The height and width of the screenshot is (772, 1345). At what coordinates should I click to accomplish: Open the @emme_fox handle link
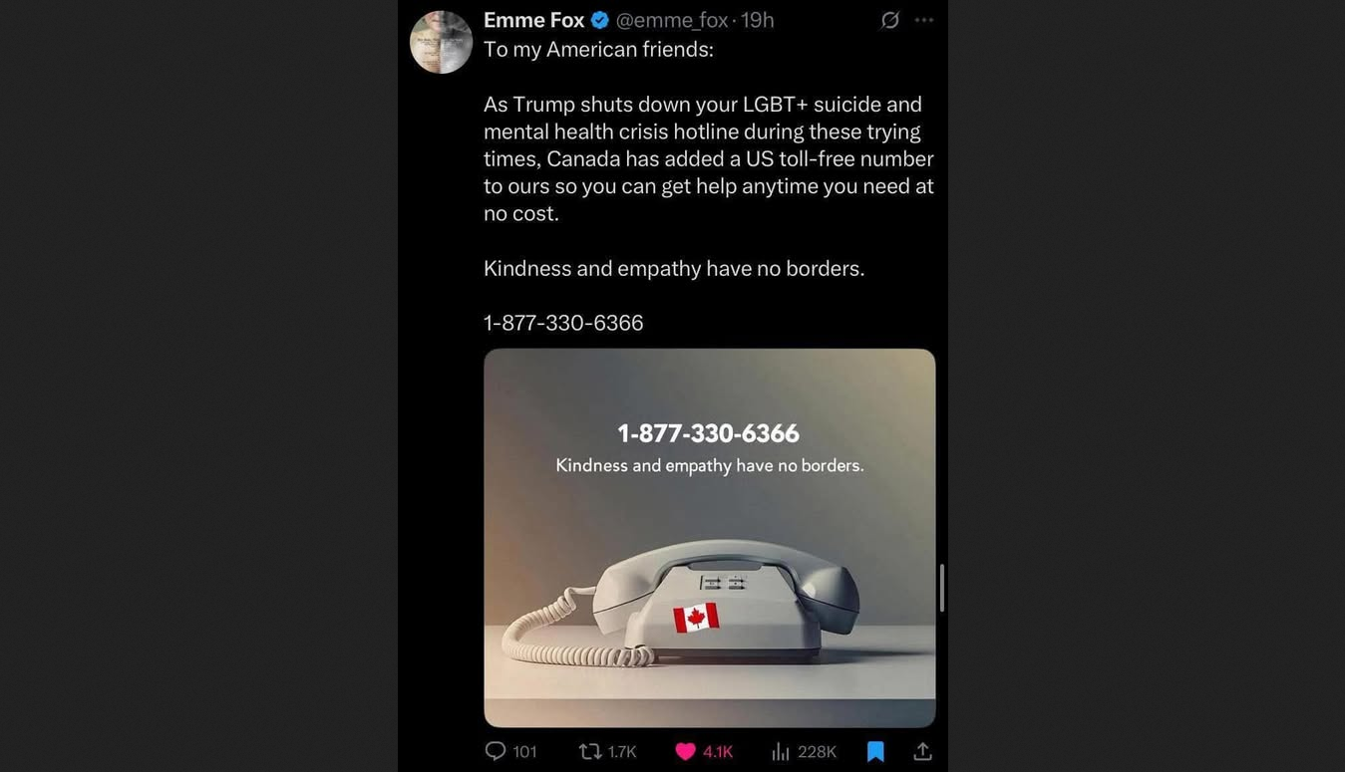click(671, 20)
